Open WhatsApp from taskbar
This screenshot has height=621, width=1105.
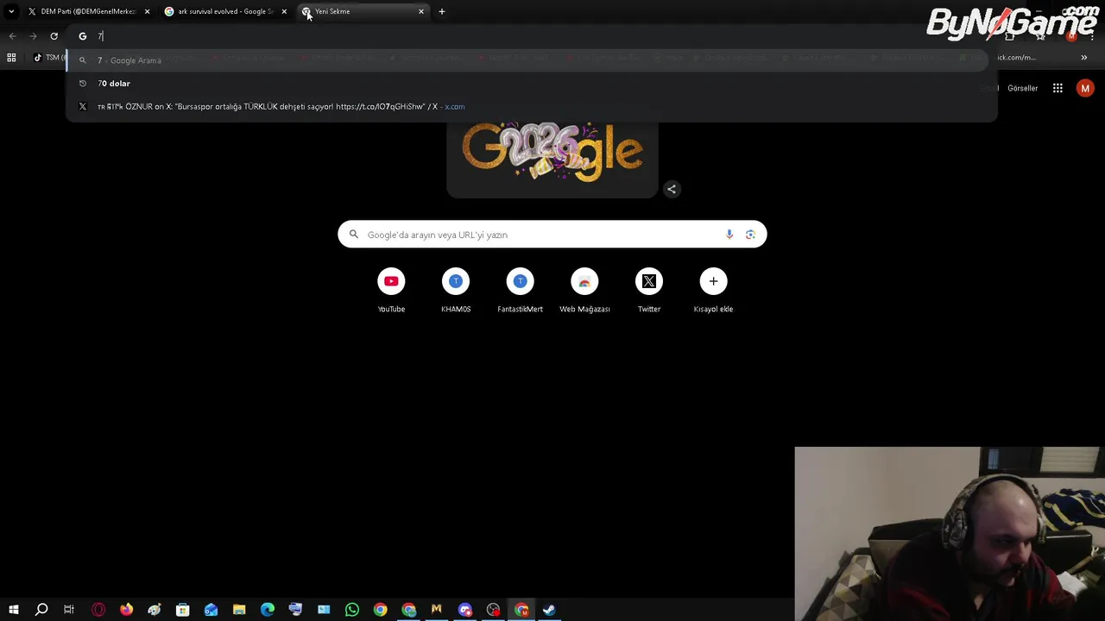click(351, 610)
